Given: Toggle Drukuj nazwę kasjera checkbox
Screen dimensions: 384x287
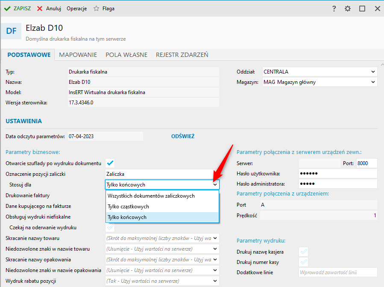Looking at the screenshot, I should pos(303,251).
